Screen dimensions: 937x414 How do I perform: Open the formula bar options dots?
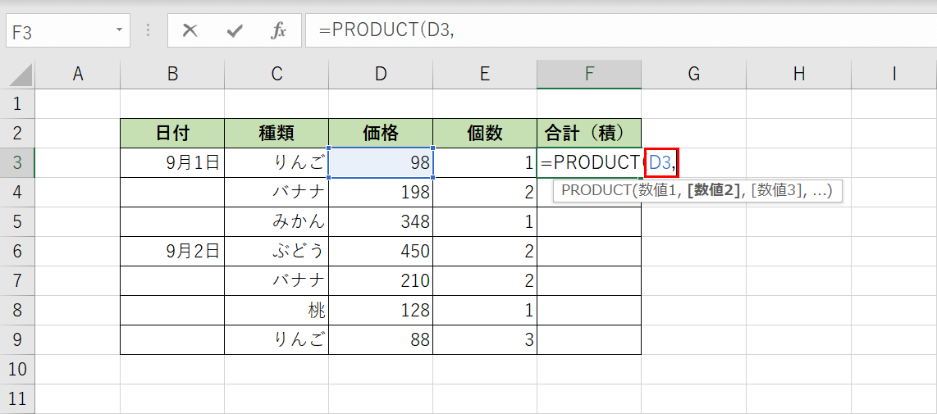[x=149, y=31]
